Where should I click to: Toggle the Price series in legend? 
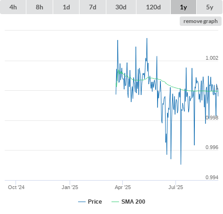[x=90, y=202]
